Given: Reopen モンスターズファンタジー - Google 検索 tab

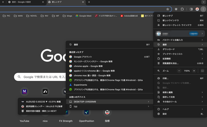Looking at the screenshot, I should point(109,61).
